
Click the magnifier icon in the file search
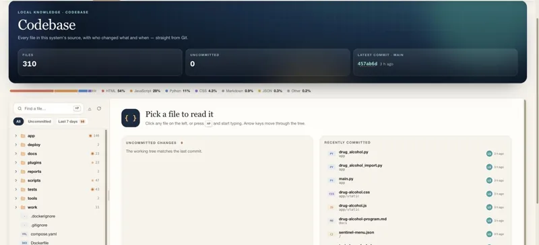[20, 108]
